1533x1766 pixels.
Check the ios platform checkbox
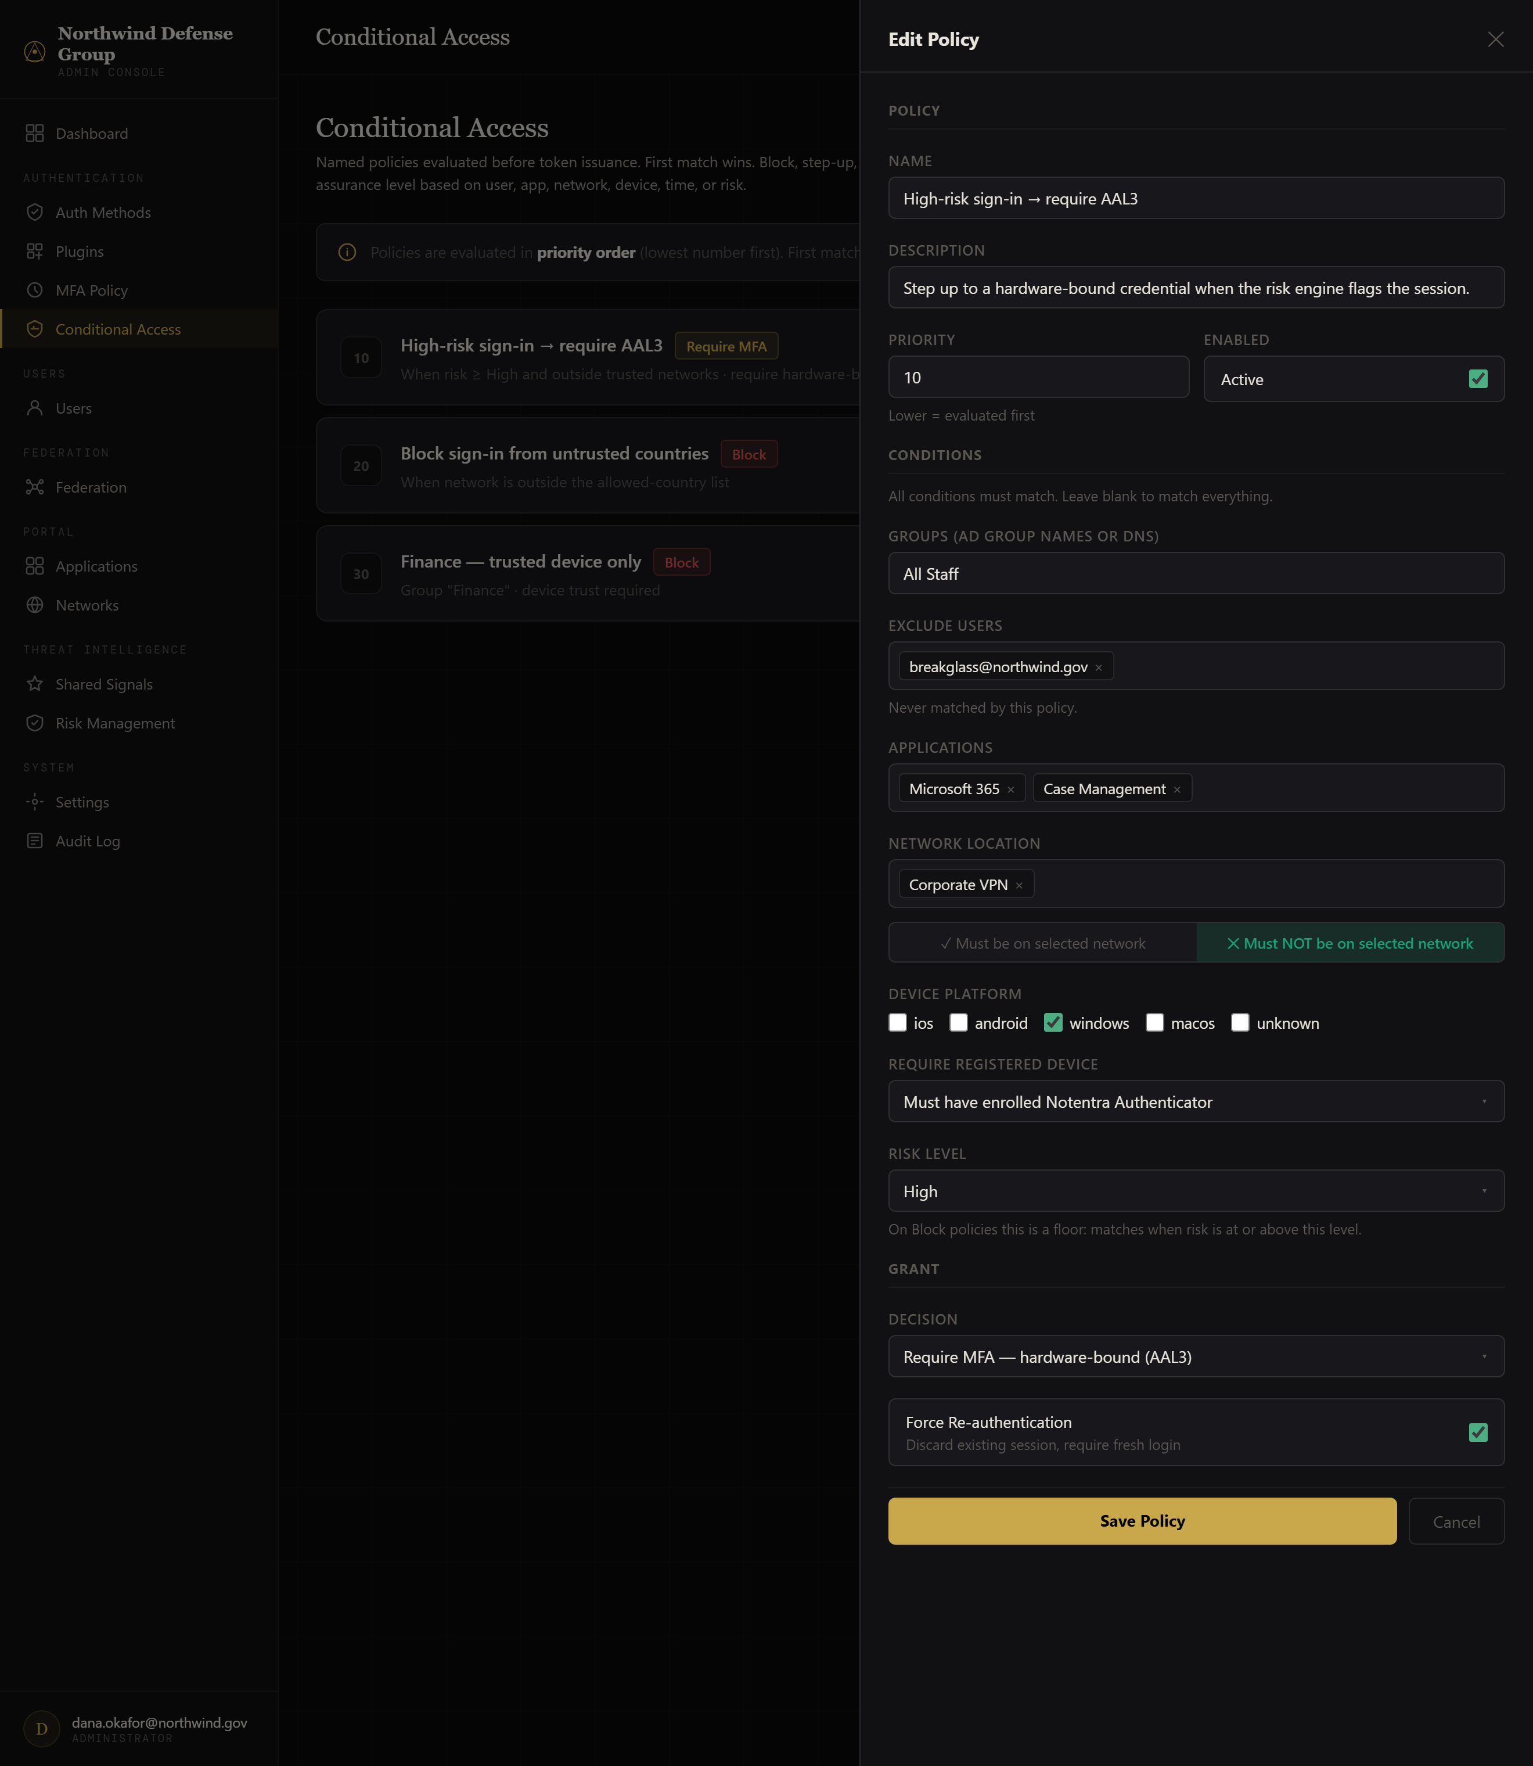click(897, 1022)
